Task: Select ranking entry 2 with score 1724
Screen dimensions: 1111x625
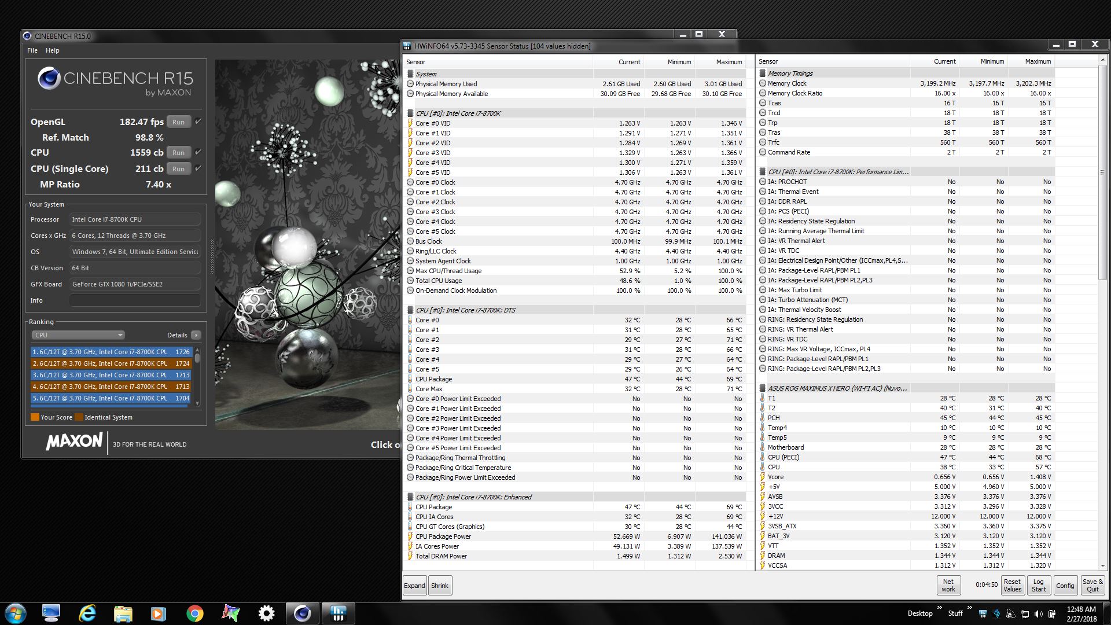Action: 111,363
